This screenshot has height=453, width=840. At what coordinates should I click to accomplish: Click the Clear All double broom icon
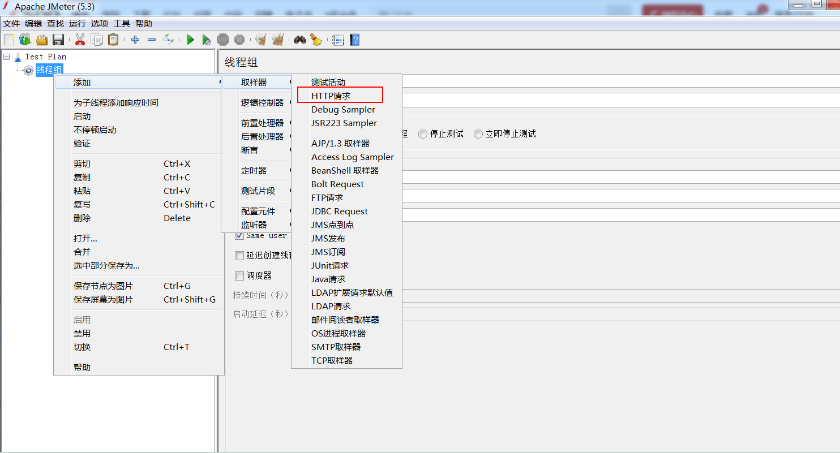277,40
